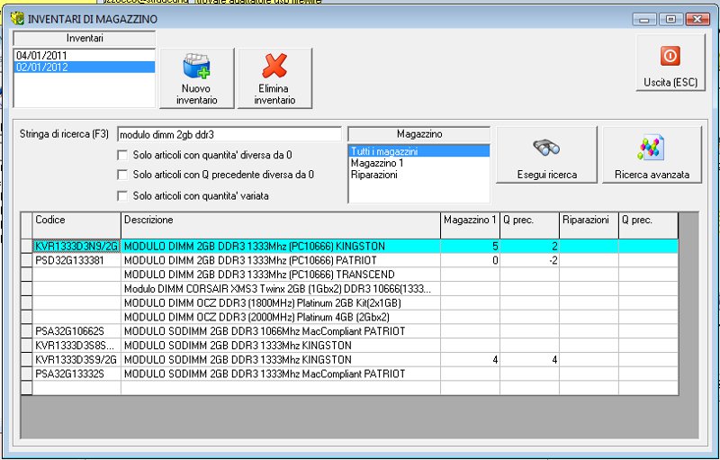This screenshot has height=460, width=720.
Task: Click the Codice column header
Action: click(76, 225)
